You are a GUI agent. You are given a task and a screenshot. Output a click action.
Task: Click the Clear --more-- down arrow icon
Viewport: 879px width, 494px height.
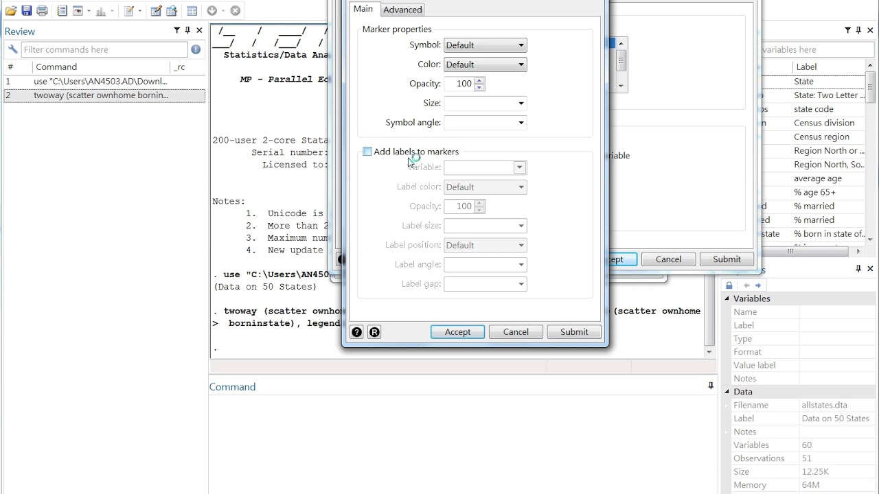[x=212, y=10]
